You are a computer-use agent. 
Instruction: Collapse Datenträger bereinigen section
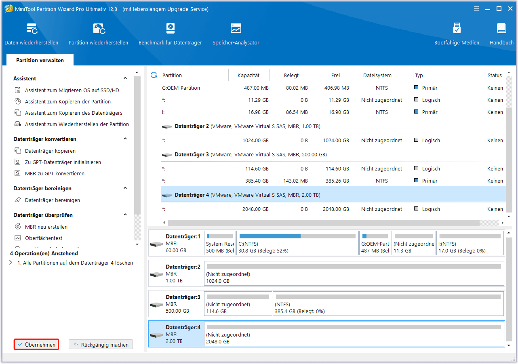(x=125, y=188)
